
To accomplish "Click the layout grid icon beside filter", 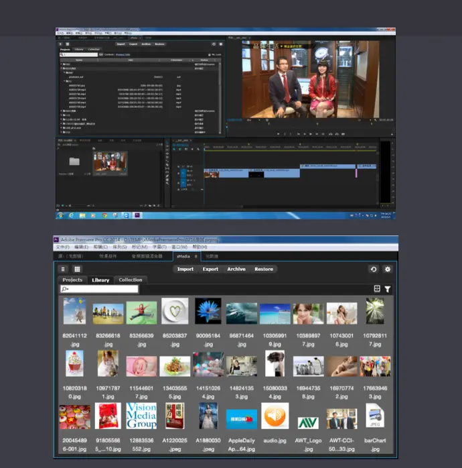I will pyautogui.click(x=377, y=289).
